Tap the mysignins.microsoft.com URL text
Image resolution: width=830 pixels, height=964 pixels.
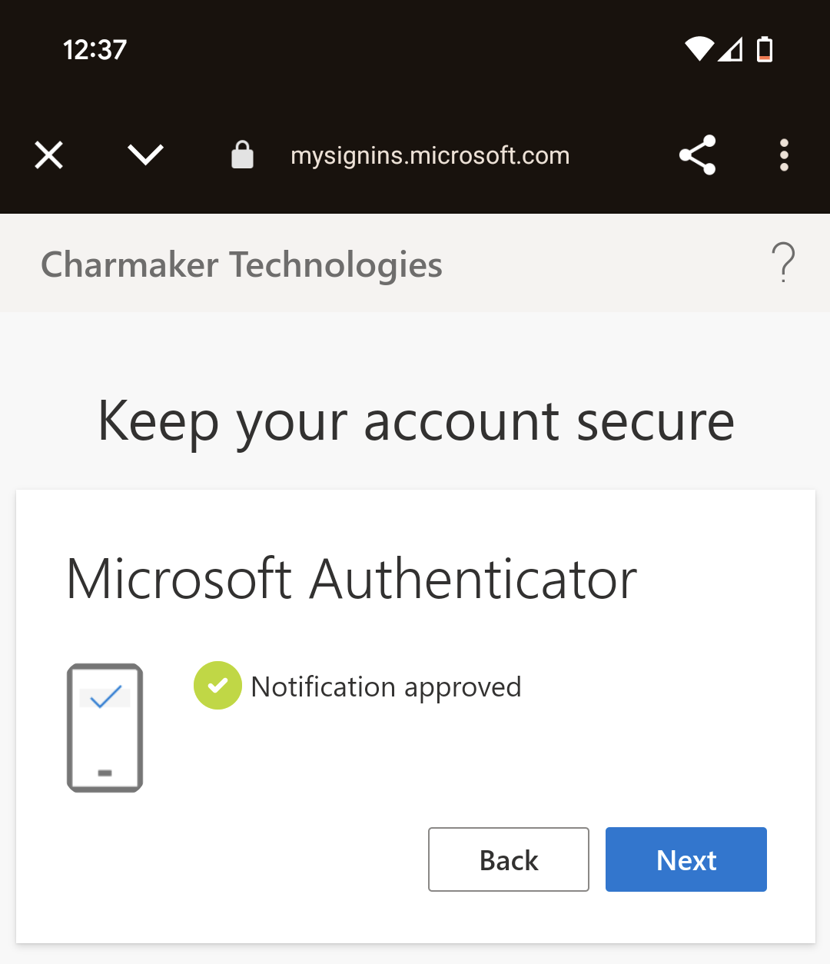pyautogui.click(x=430, y=155)
